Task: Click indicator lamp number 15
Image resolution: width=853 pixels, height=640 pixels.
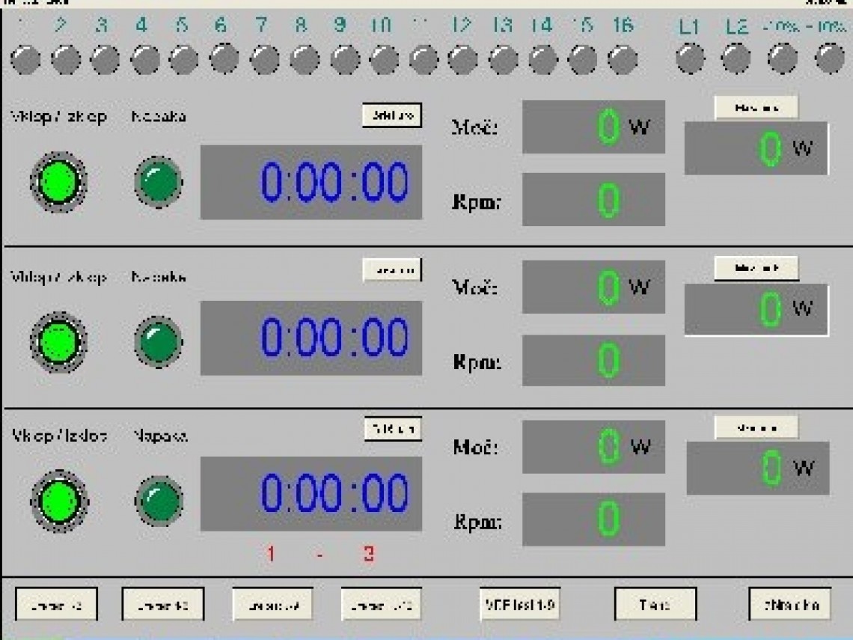Action: pos(583,59)
